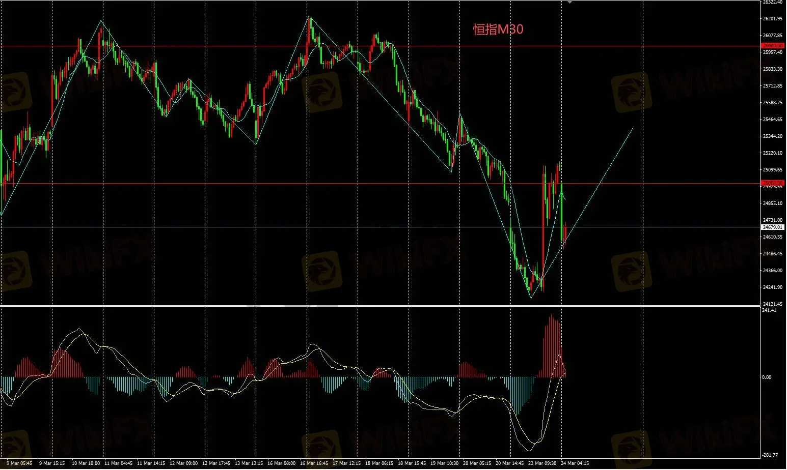Click the 10 Mar 10:00 time label
Viewport: 787px width, 470px height.
tap(86, 463)
